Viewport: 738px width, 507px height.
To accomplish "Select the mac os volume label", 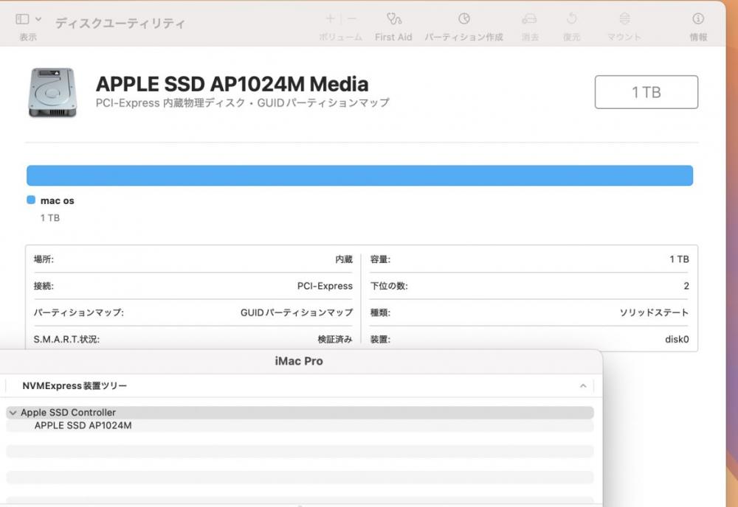I will point(58,200).
